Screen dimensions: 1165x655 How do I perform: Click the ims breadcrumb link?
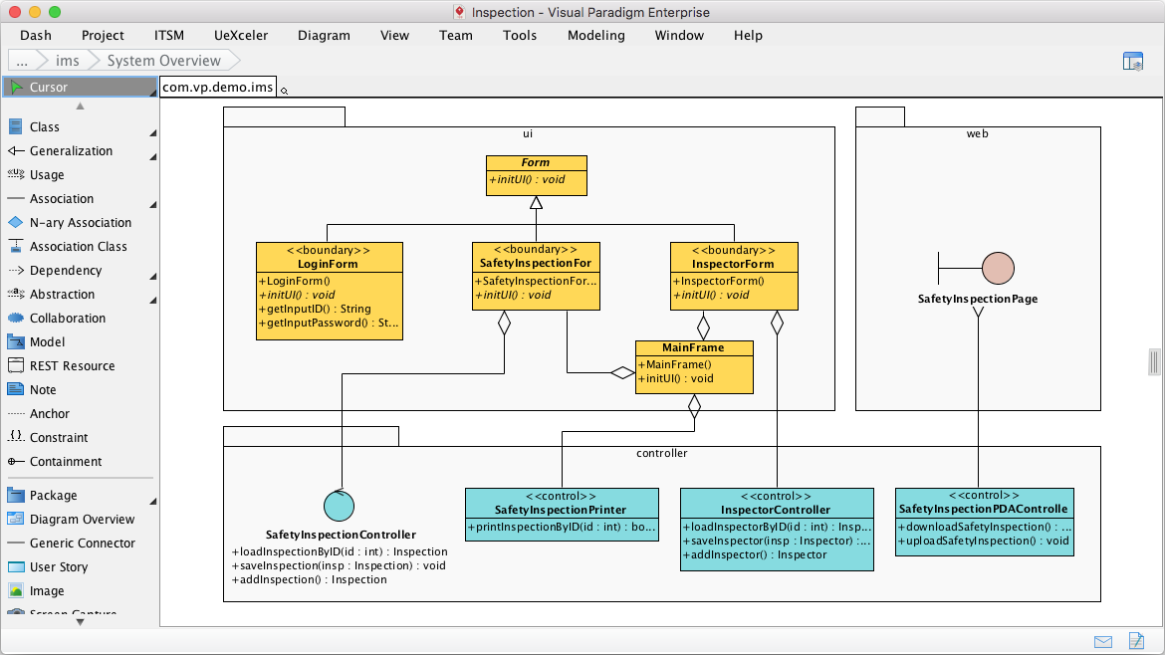click(x=68, y=60)
